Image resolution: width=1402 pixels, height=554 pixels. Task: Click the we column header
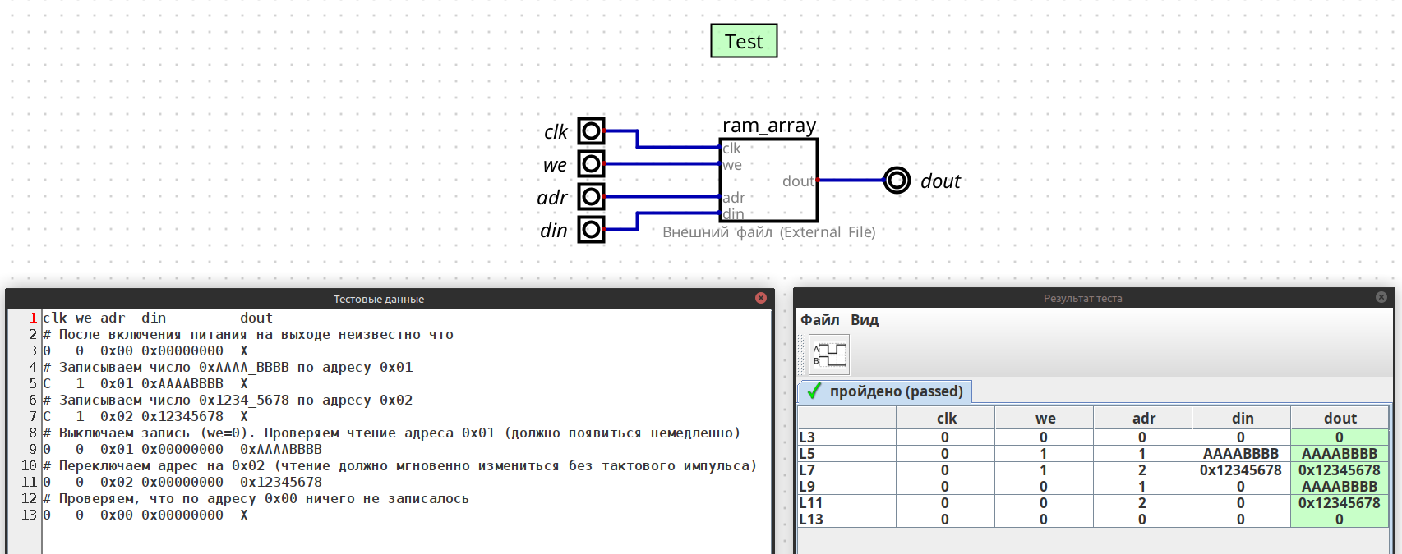1045,418
